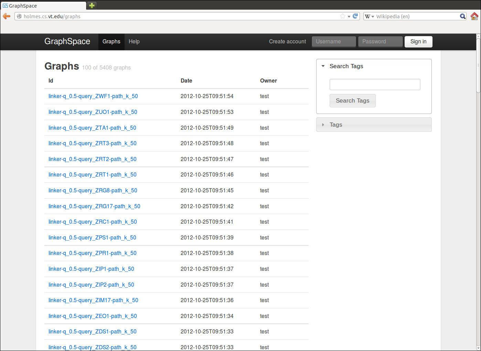Screen dimensions: 481x351
Task: Open graph linker-q_0.5-query_ZUO1-path_k_50
Action: tap(93, 112)
